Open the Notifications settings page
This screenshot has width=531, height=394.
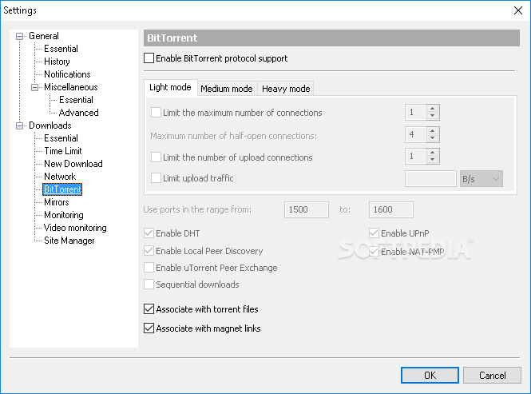click(67, 74)
